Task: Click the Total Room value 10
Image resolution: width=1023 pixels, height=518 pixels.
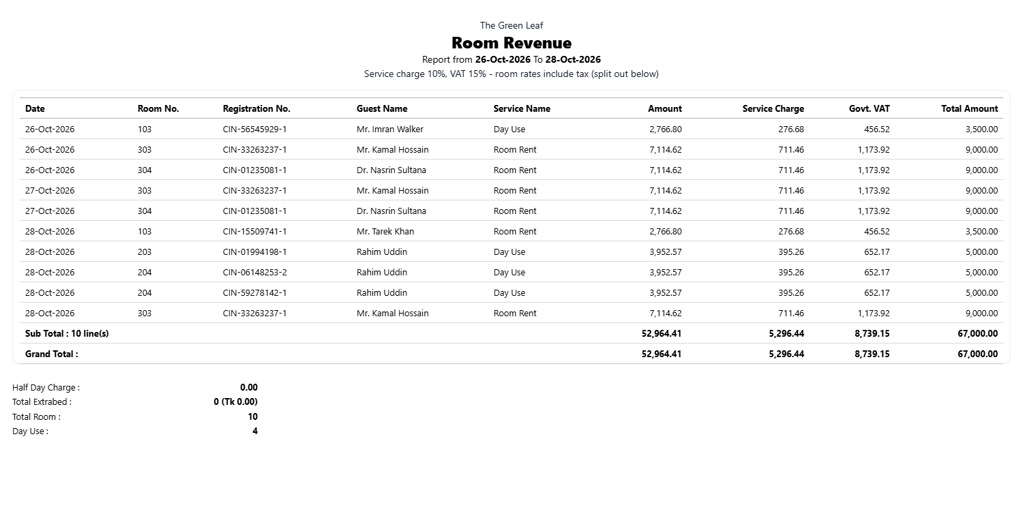Action: pos(252,416)
